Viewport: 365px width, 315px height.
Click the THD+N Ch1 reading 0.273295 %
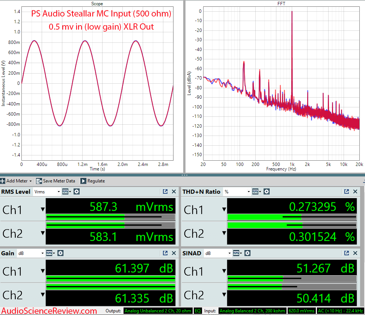coord(322,207)
